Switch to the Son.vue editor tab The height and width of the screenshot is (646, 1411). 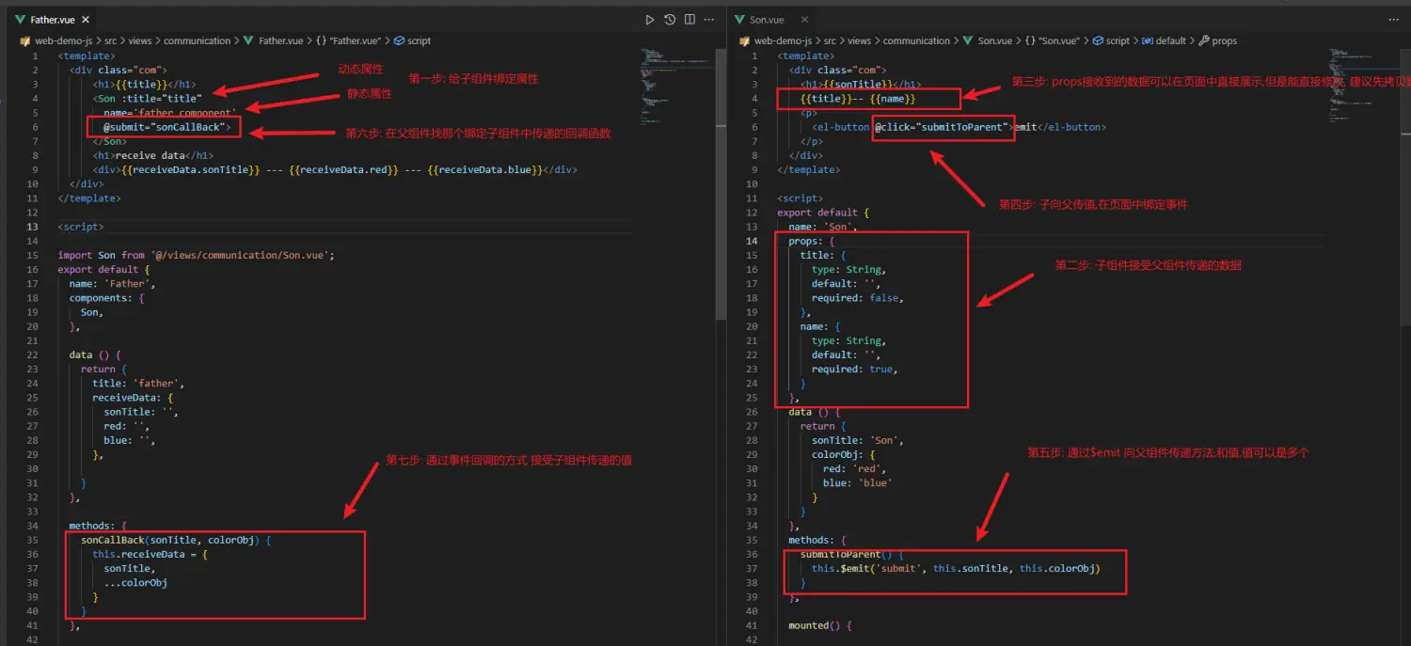pos(765,20)
